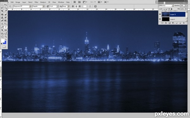Screen dimensions: 190x118
Task: Toggle the Character and Paragraph panels
Action: pyautogui.click(x=95, y=6)
